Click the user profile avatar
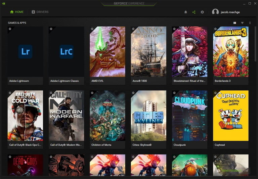Screen dimensions: 258x179 pos(215,12)
